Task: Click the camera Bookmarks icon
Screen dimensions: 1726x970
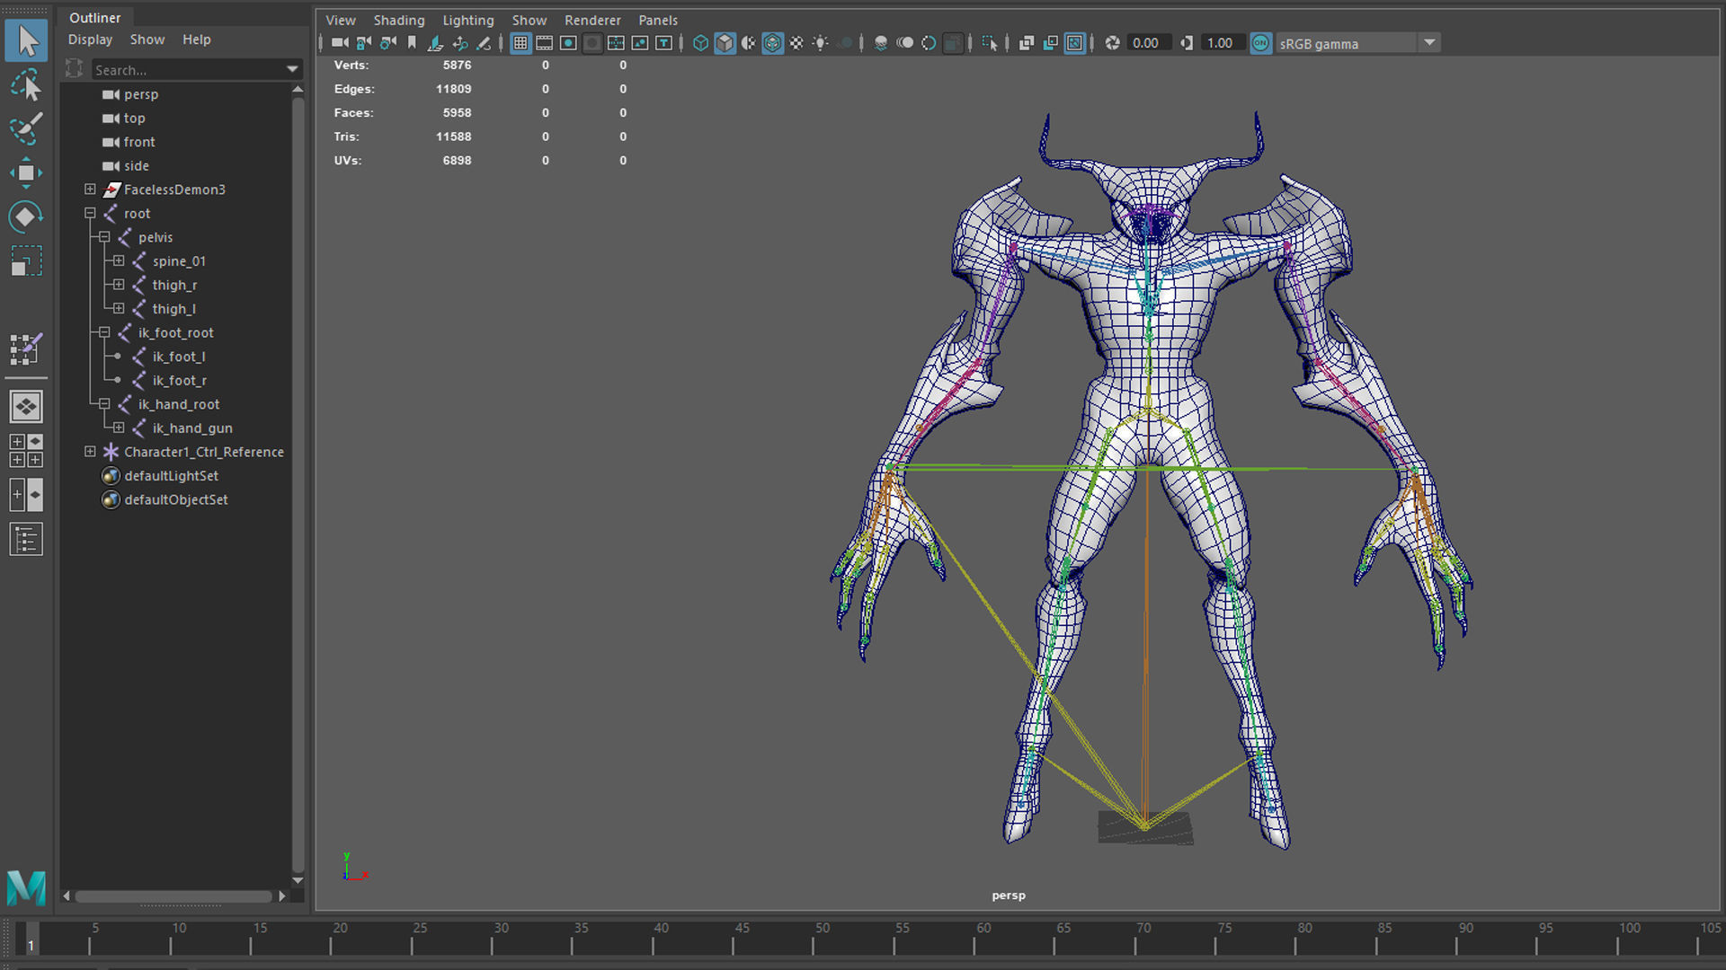Action: click(412, 43)
